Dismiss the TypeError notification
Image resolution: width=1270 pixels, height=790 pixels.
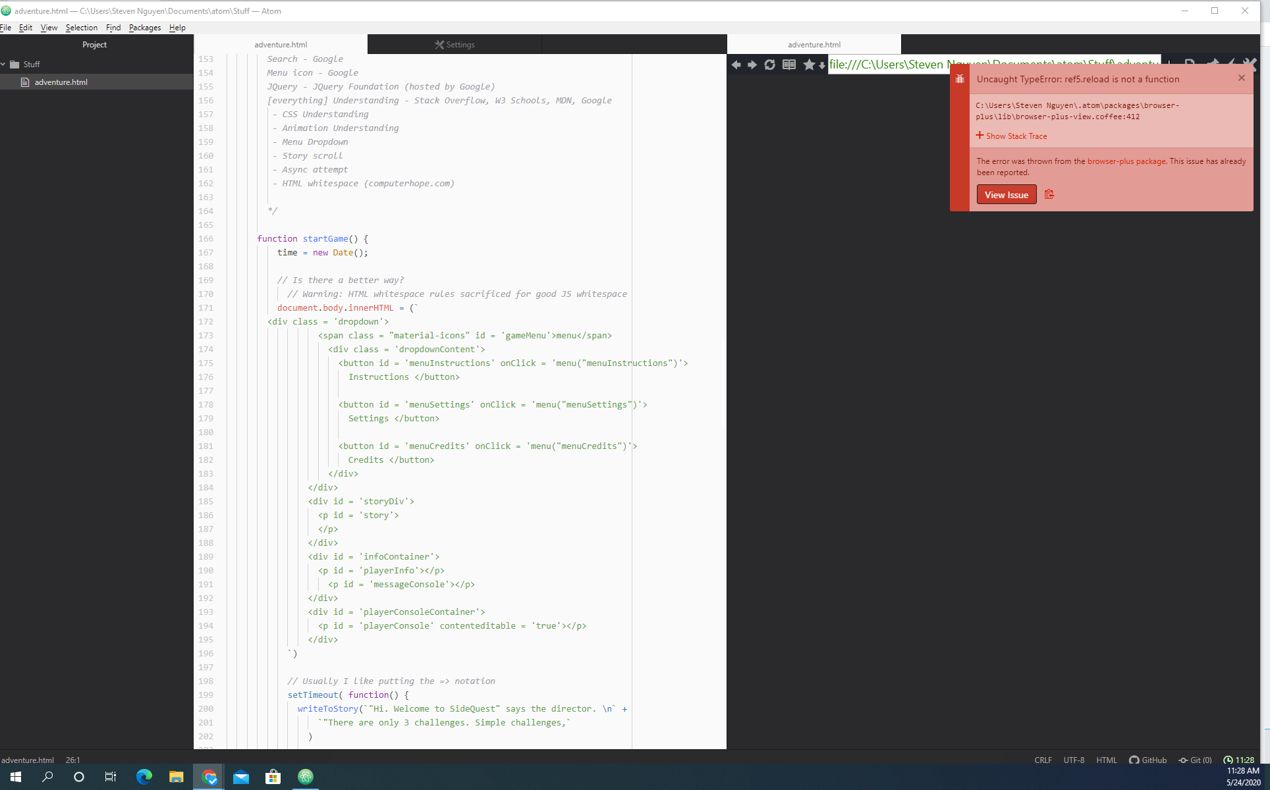pos(1242,78)
